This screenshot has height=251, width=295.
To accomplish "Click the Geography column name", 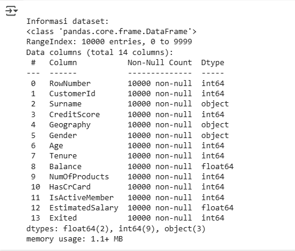I will pos(70,125).
